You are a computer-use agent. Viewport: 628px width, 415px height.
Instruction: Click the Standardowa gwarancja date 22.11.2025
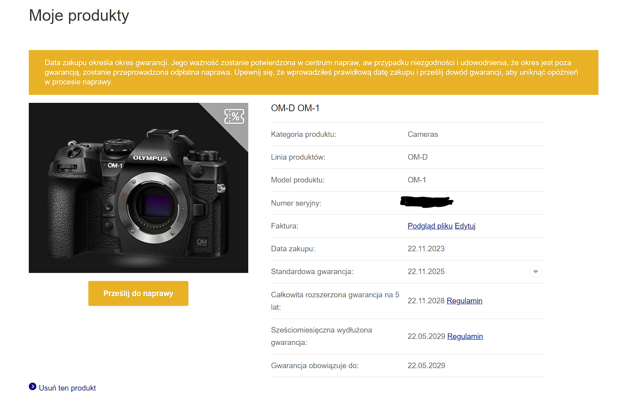[x=426, y=272]
